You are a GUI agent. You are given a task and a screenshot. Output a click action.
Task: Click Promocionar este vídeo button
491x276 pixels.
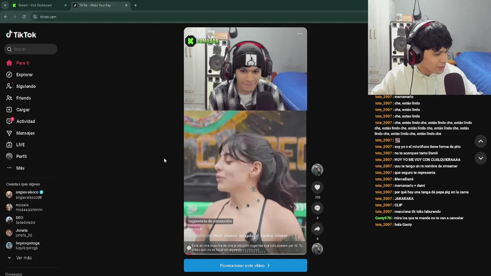(245, 265)
